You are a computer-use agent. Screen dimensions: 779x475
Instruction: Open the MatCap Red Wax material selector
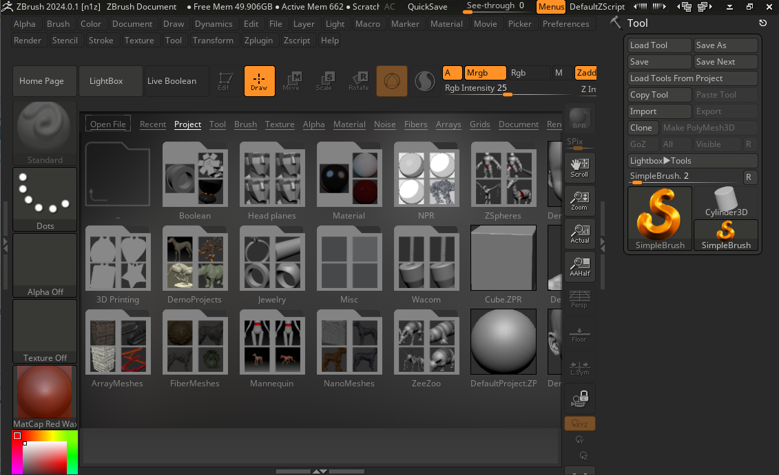pyautogui.click(x=45, y=397)
